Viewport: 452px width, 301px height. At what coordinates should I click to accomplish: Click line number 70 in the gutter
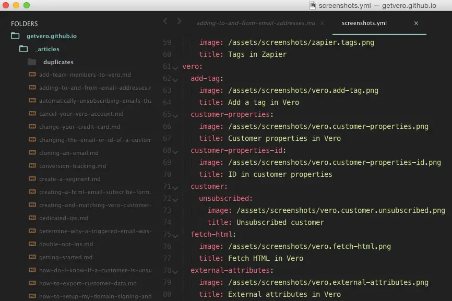(167, 174)
